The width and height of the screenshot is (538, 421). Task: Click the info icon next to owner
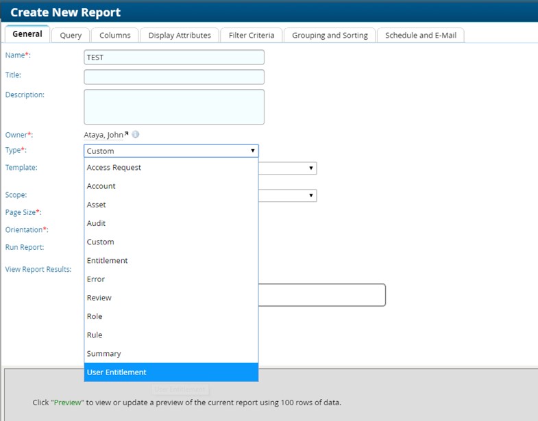coord(136,135)
